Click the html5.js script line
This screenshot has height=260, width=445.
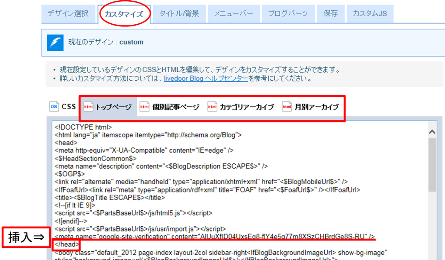pos(133,213)
